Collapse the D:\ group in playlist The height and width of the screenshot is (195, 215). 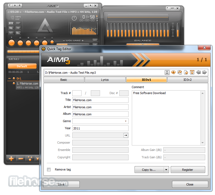[x=10, y=79]
